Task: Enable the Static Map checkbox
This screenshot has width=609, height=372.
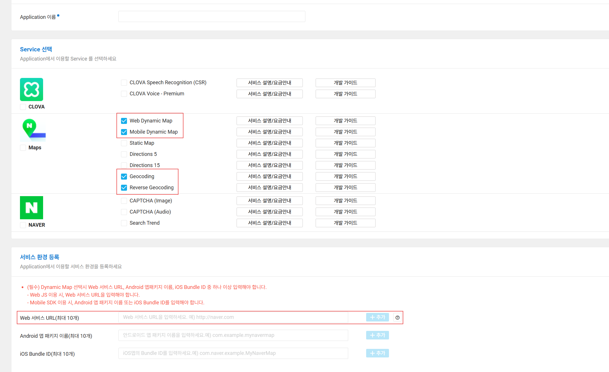Action: (124, 143)
